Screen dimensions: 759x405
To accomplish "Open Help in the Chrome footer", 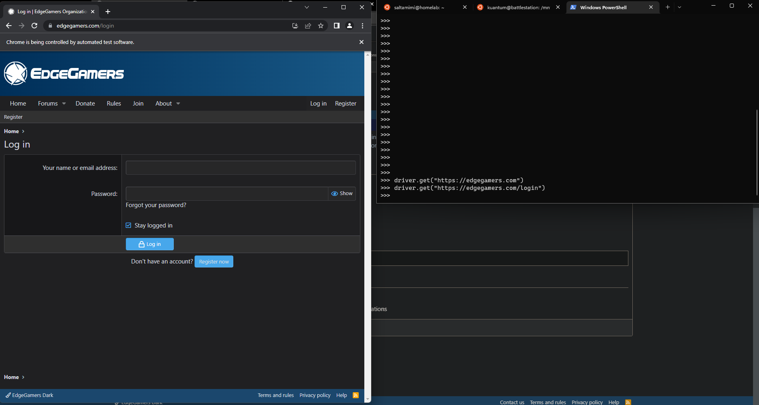I will (342, 395).
